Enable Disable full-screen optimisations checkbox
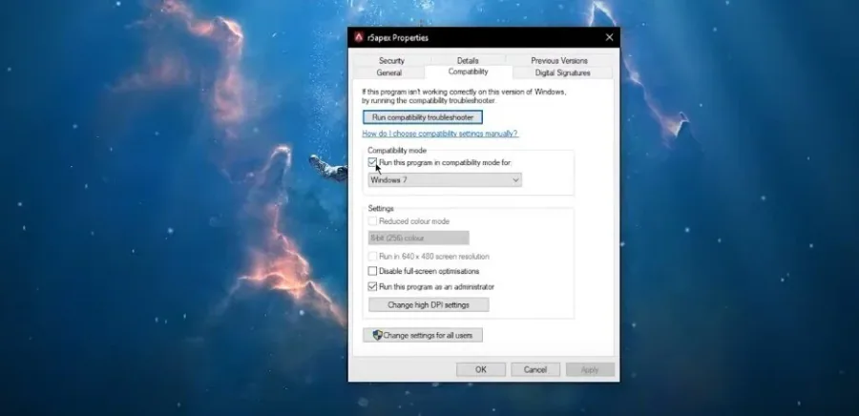This screenshot has height=416, width=859. (x=372, y=271)
